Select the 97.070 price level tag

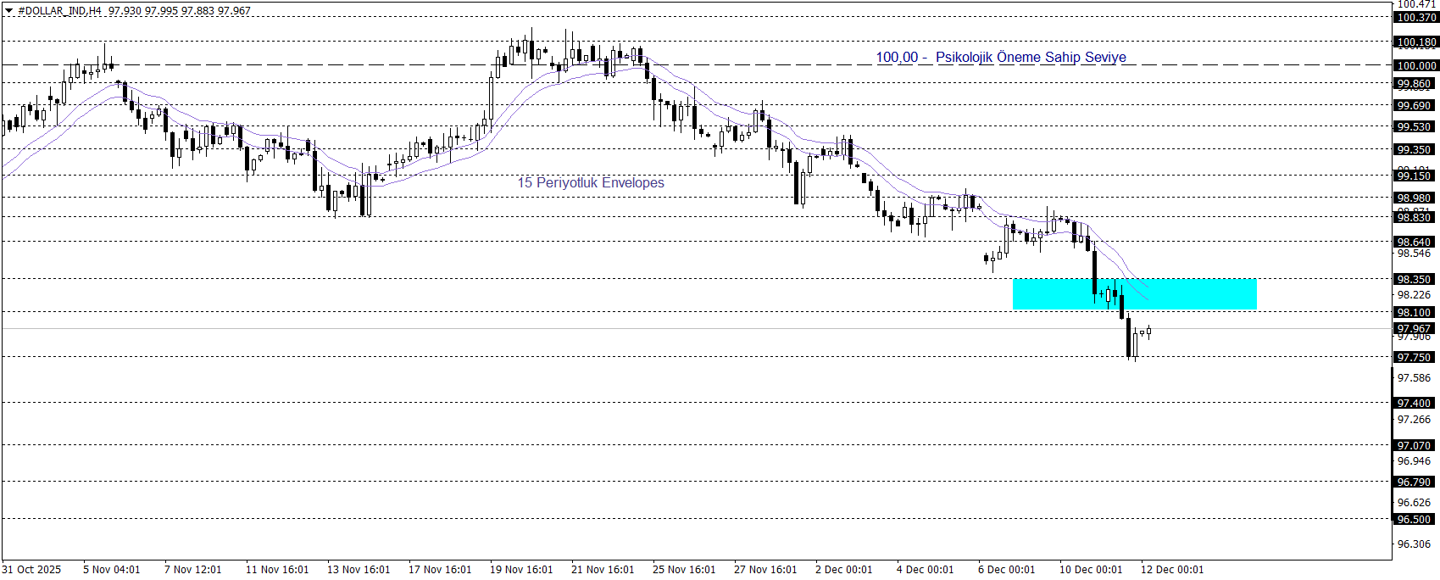(x=1414, y=445)
